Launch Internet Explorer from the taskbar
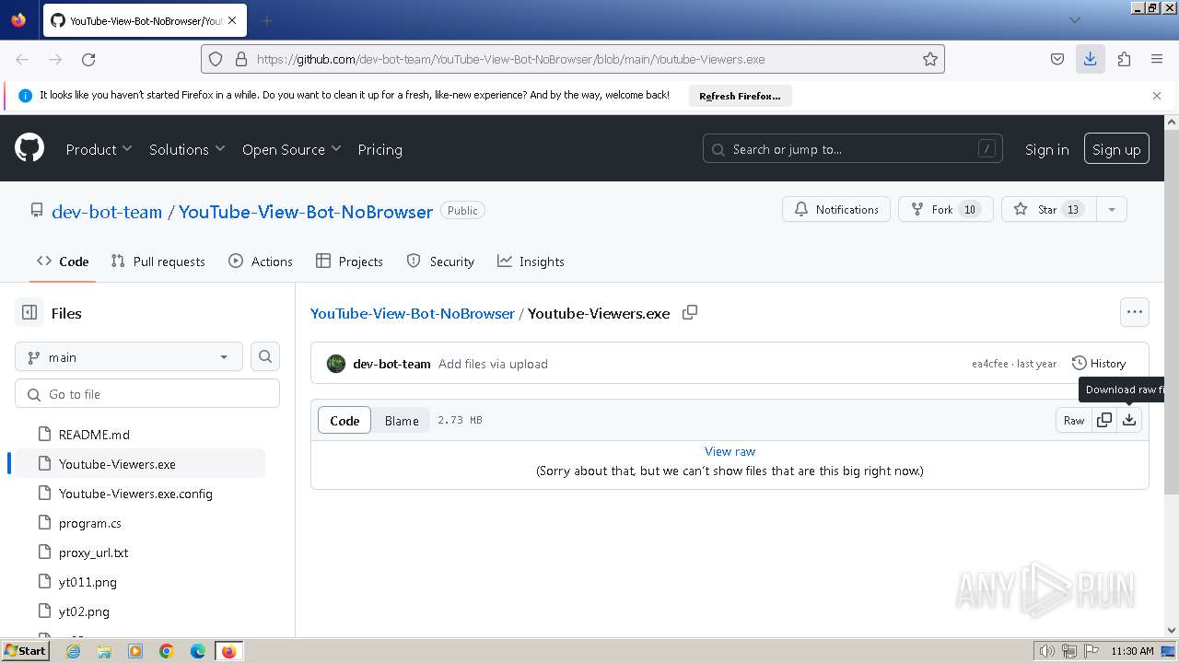Viewport: 1179px width, 663px height. (74, 651)
